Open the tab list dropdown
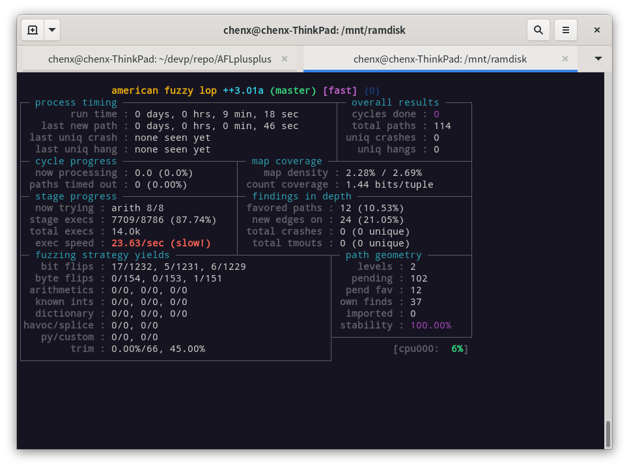 (x=598, y=59)
